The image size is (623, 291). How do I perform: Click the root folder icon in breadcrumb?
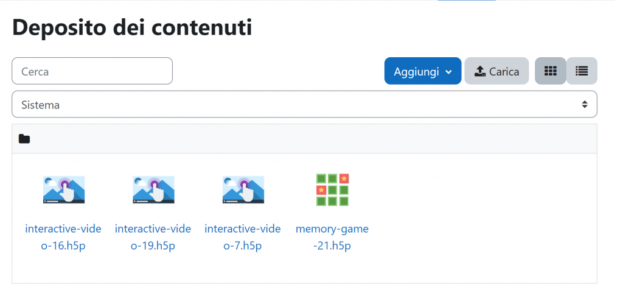(24, 139)
